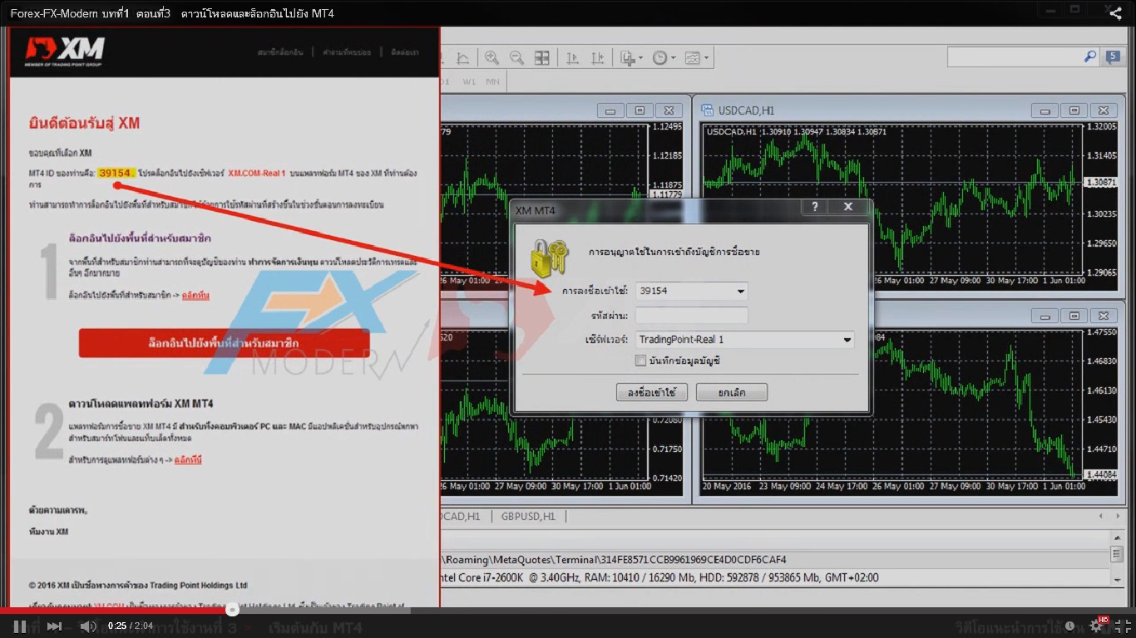The height and width of the screenshot is (638, 1136).
Task: Expand the server list dropdown arrow
Action: tap(847, 340)
